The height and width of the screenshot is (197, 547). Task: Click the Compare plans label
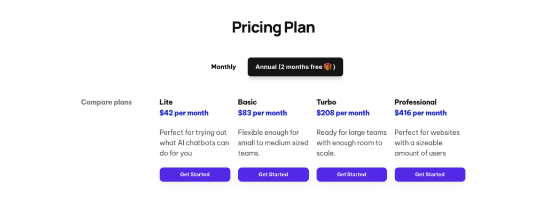(106, 103)
